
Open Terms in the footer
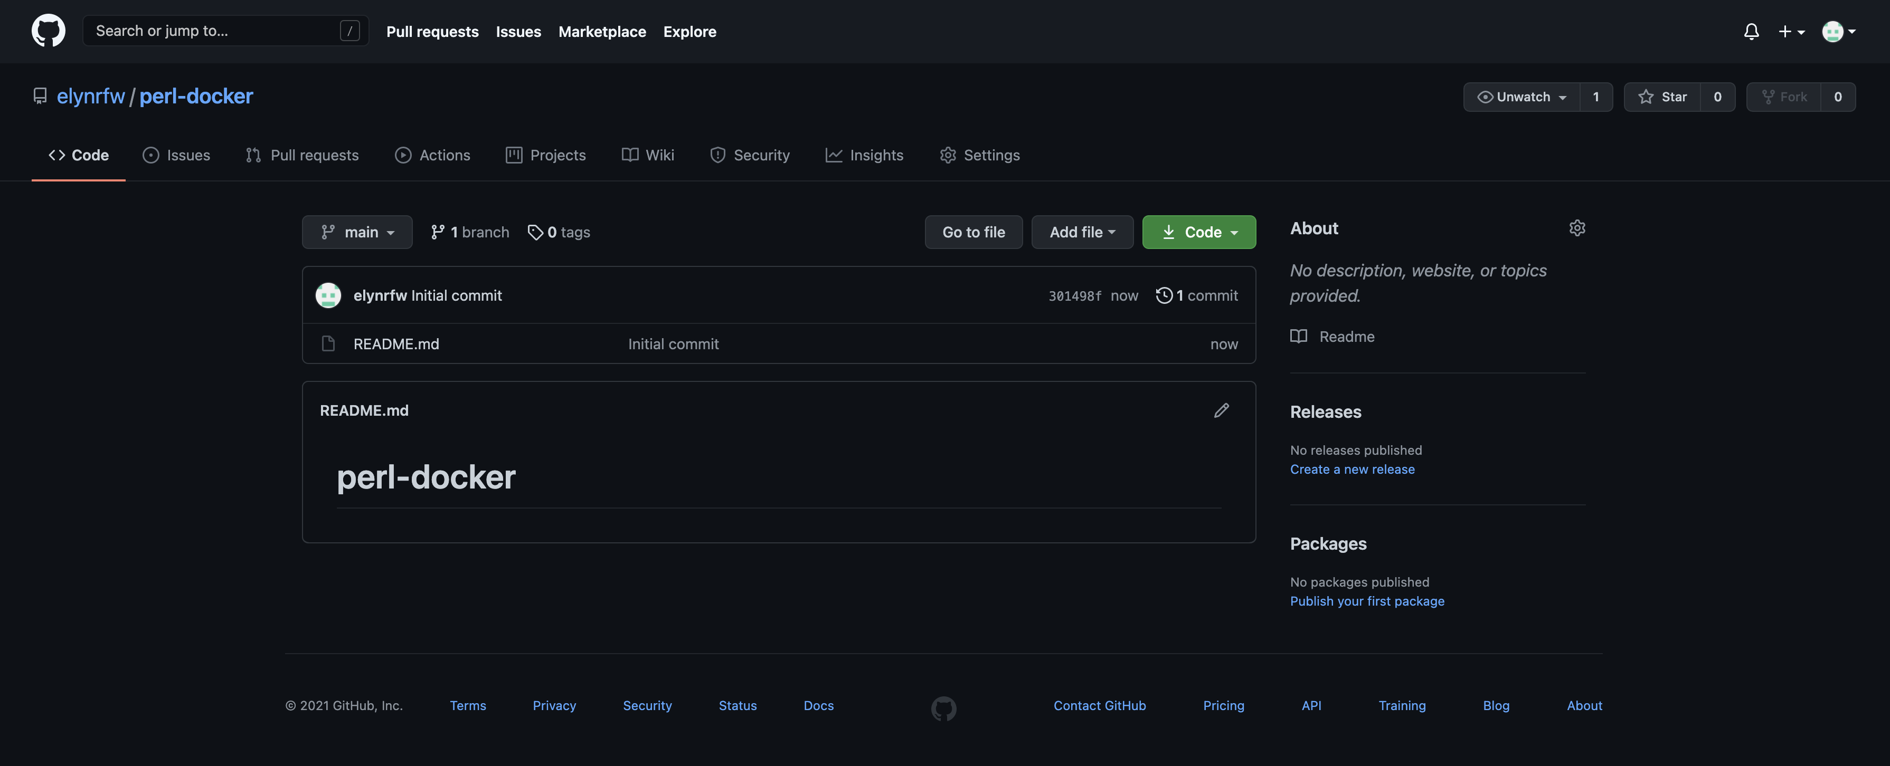tap(467, 705)
